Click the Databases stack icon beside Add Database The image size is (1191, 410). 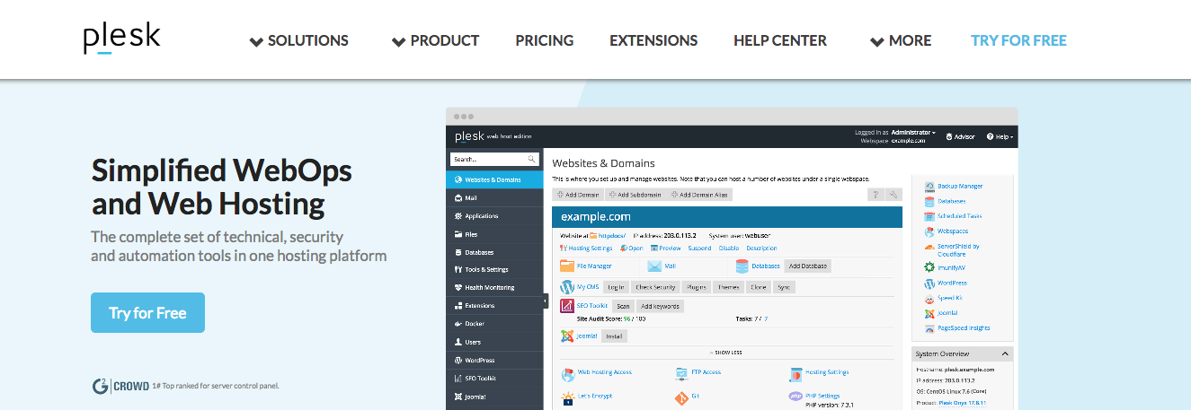[x=742, y=266]
